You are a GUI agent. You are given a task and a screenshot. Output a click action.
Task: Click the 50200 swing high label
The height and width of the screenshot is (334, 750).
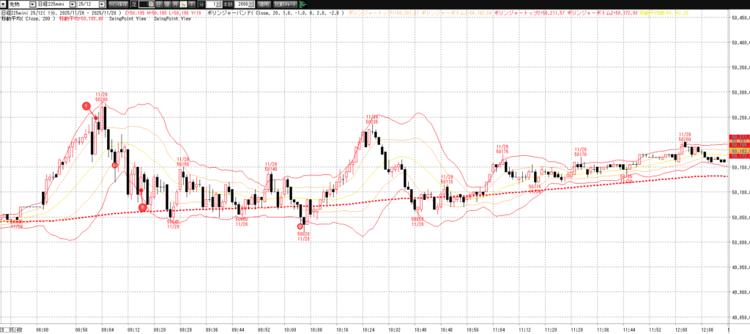[x=685, y=137]
